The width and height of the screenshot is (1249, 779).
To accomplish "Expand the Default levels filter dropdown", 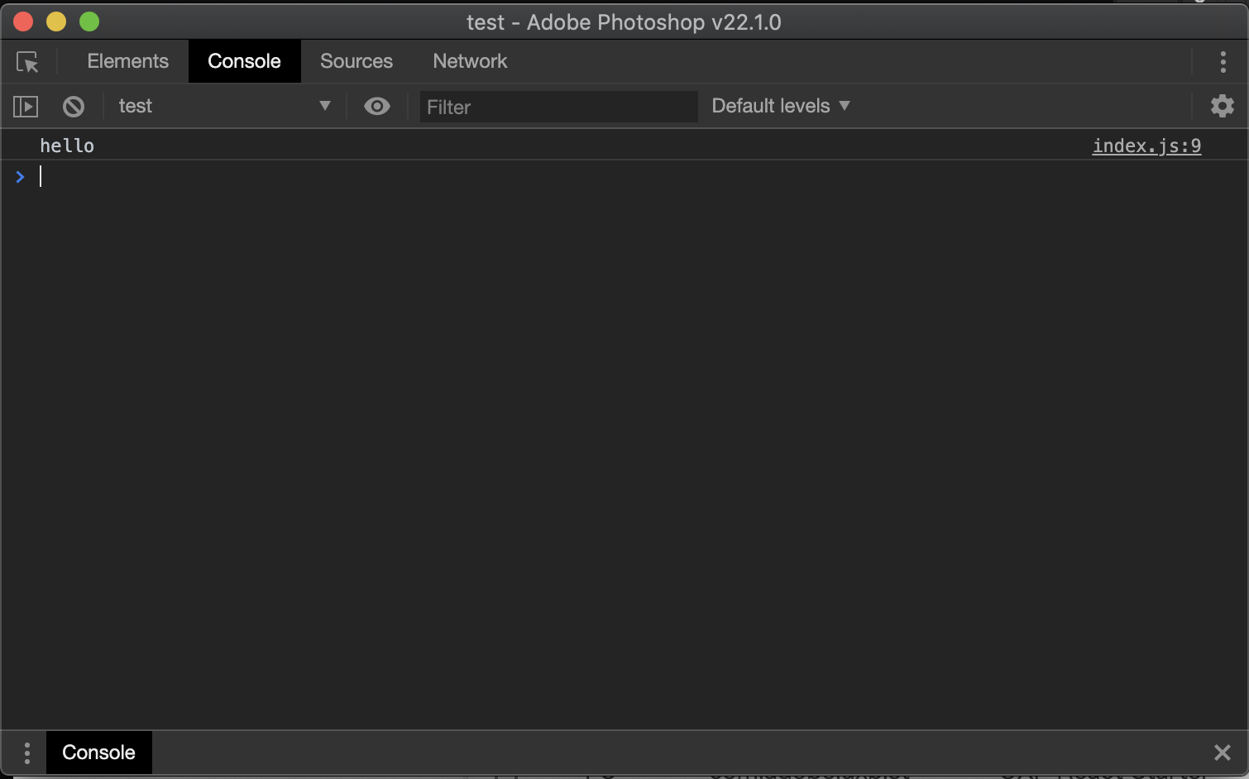I will point(780,106).
